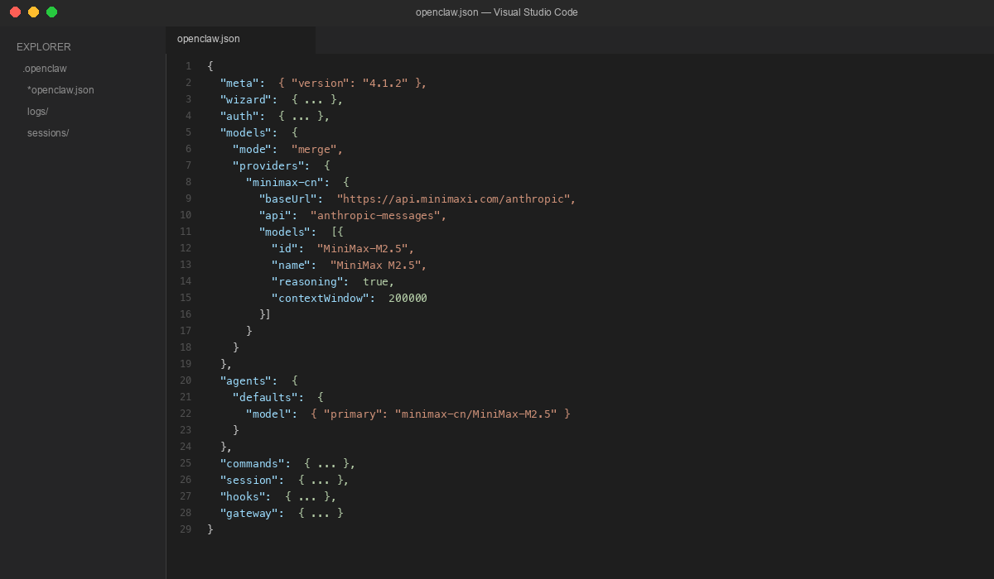
Task: Click the "MiniMax-M2.5" id value
Action: [362, 248]
